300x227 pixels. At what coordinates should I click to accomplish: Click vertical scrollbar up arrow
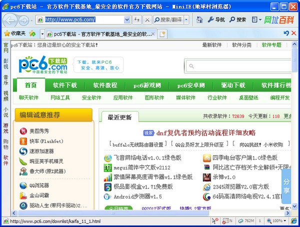294,44
